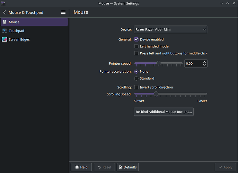Click the Apply button

225,167
